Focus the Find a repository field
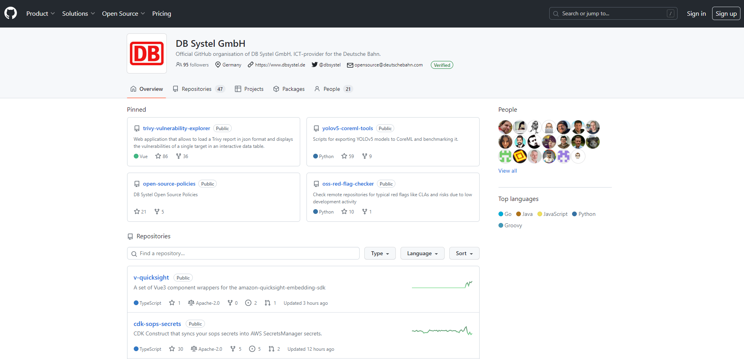This screenshot has width=744, height=359. (x=243, y=253)
